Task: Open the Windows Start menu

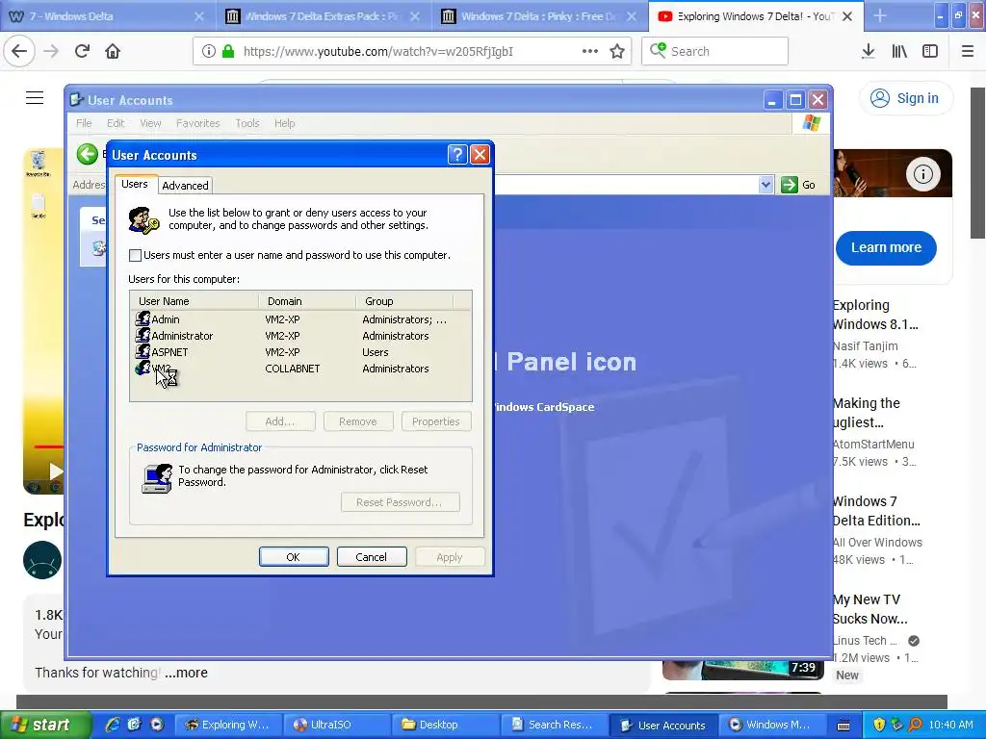Action: tap(45, 725)
